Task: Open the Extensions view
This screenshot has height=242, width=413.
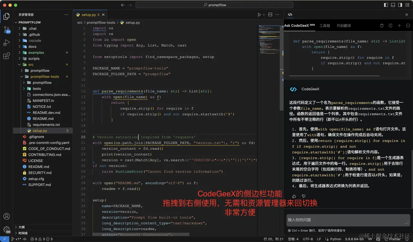Action: coord(6,56)
